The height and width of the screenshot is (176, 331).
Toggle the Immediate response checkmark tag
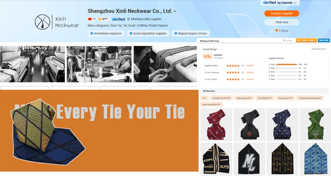106,33
